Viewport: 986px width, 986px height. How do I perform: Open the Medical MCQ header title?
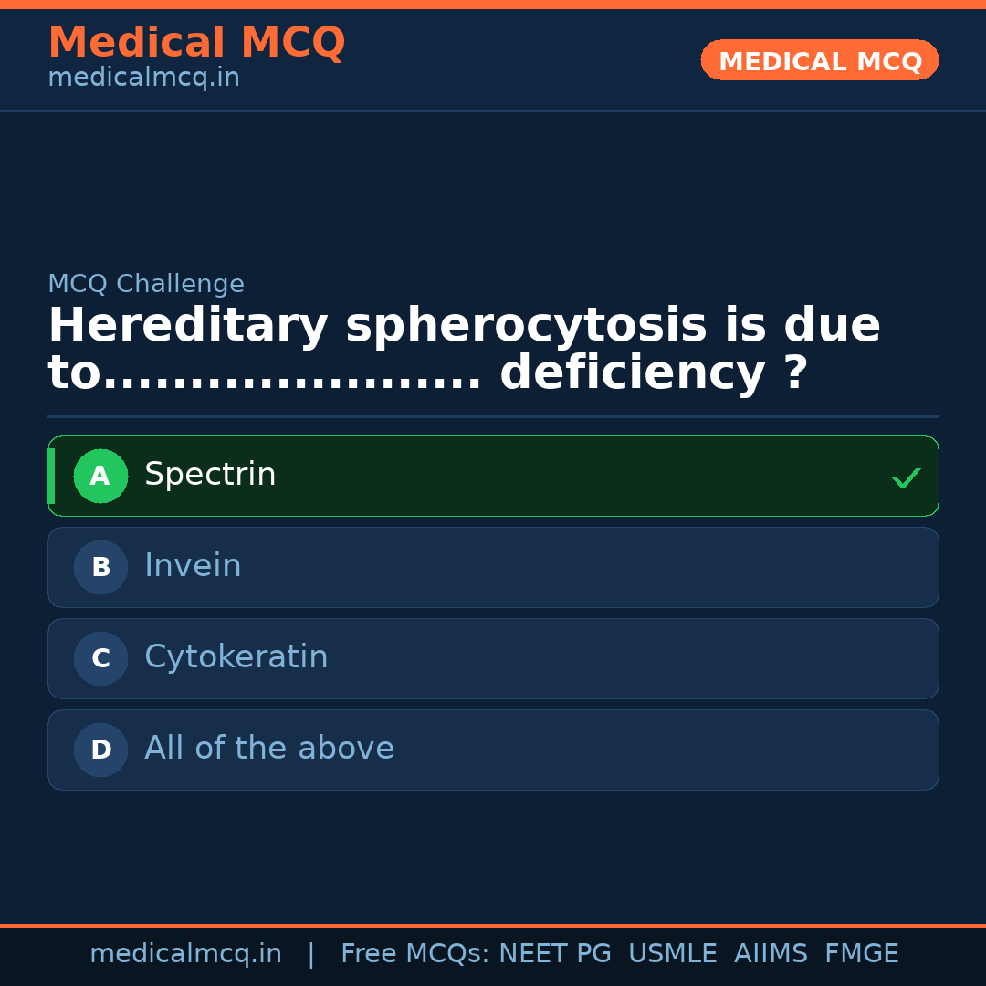click(196, 43)
